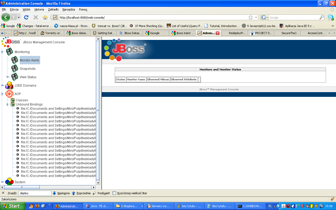Open the Zakładki menu
Viewport: 336px width, 210px height.
[x=53, y=9]
